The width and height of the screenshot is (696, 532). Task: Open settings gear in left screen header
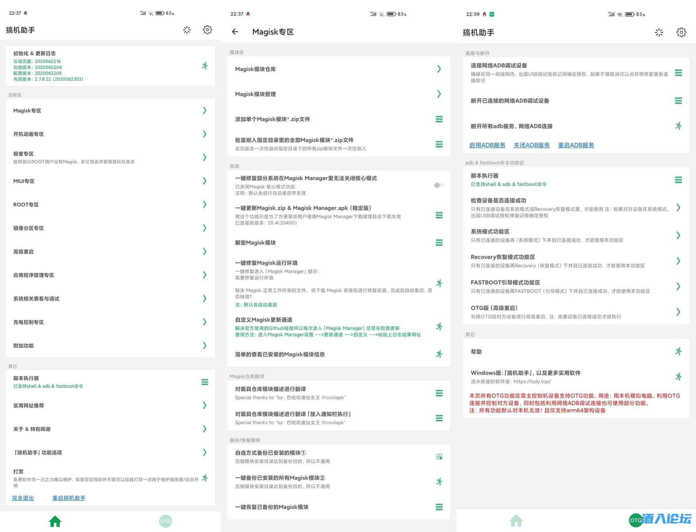(207, 30)
